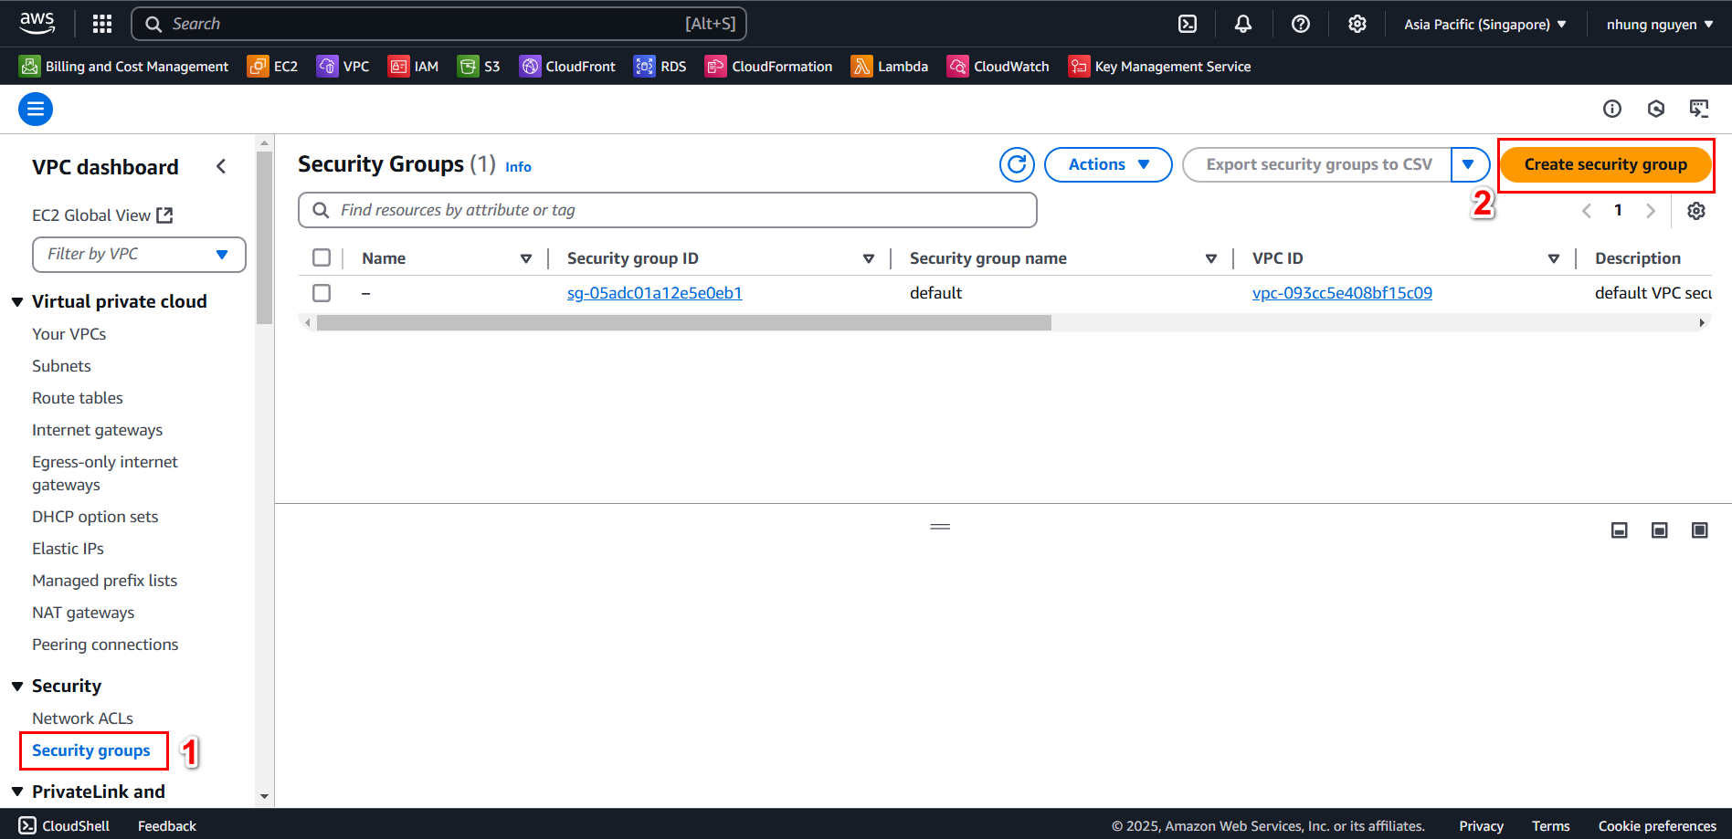The height and width of the screenshot is (839, 1732).
Task: Open Your VPCs in sidebar
Action: [x=69, y=334]
